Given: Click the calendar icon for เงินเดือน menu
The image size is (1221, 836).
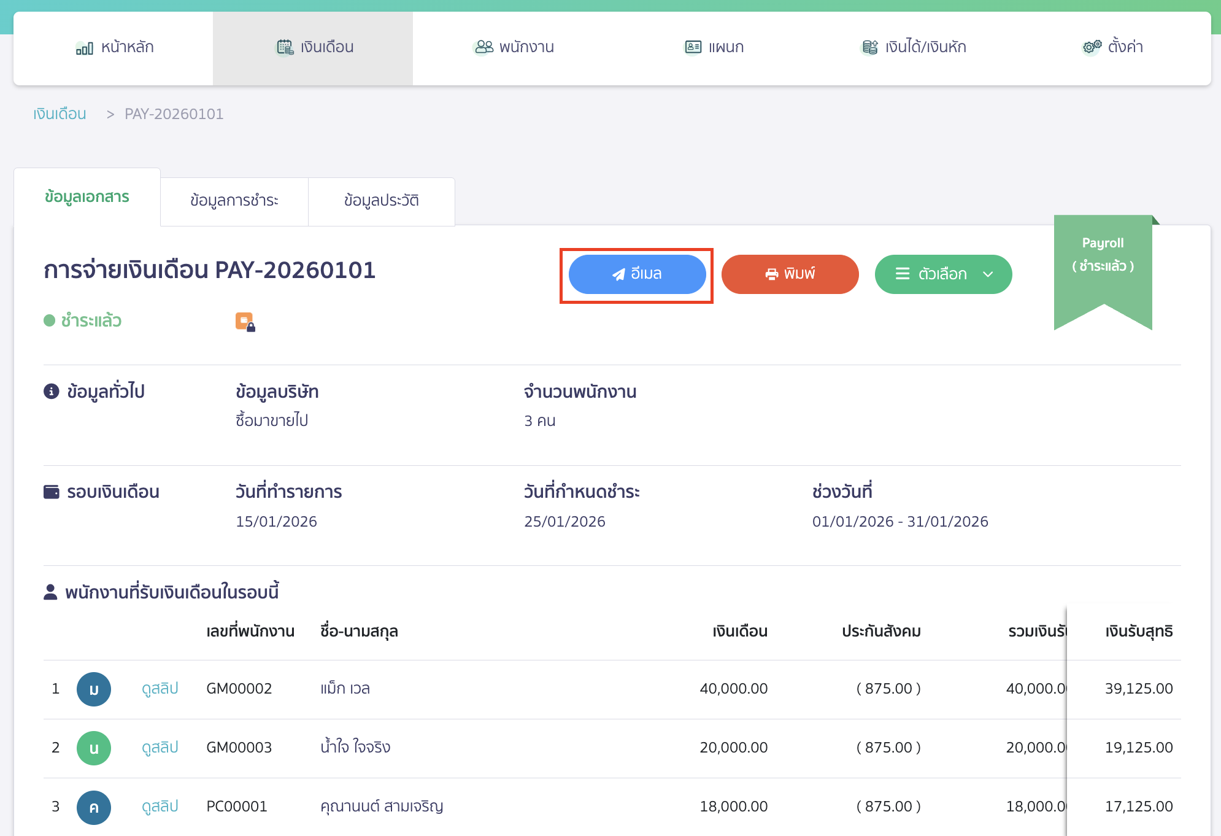Looking at the screenshot, I should [x=285, y=47].
